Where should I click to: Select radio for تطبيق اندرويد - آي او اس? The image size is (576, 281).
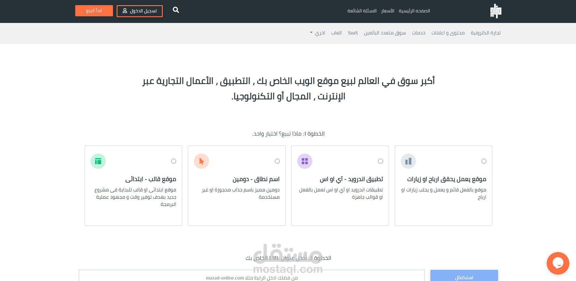[381, 161]
